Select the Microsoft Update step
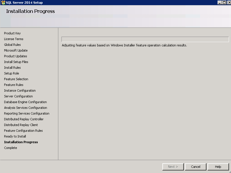Viewport: 231px width, 173px height. click(16, 50)
